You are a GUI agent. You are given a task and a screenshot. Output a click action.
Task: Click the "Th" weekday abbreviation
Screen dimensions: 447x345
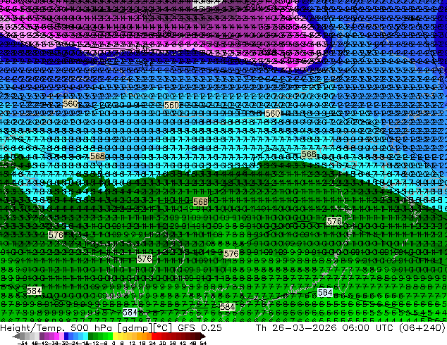pyautogui.click(x=261, y=327)
